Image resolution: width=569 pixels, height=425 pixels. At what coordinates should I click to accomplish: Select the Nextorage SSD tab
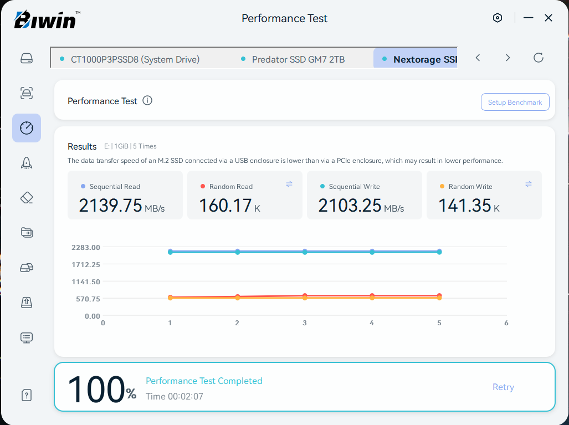pos(416,59)
